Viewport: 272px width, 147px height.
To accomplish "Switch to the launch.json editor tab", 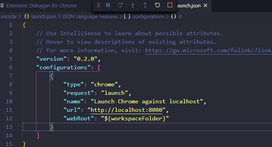I will point(189,6).
